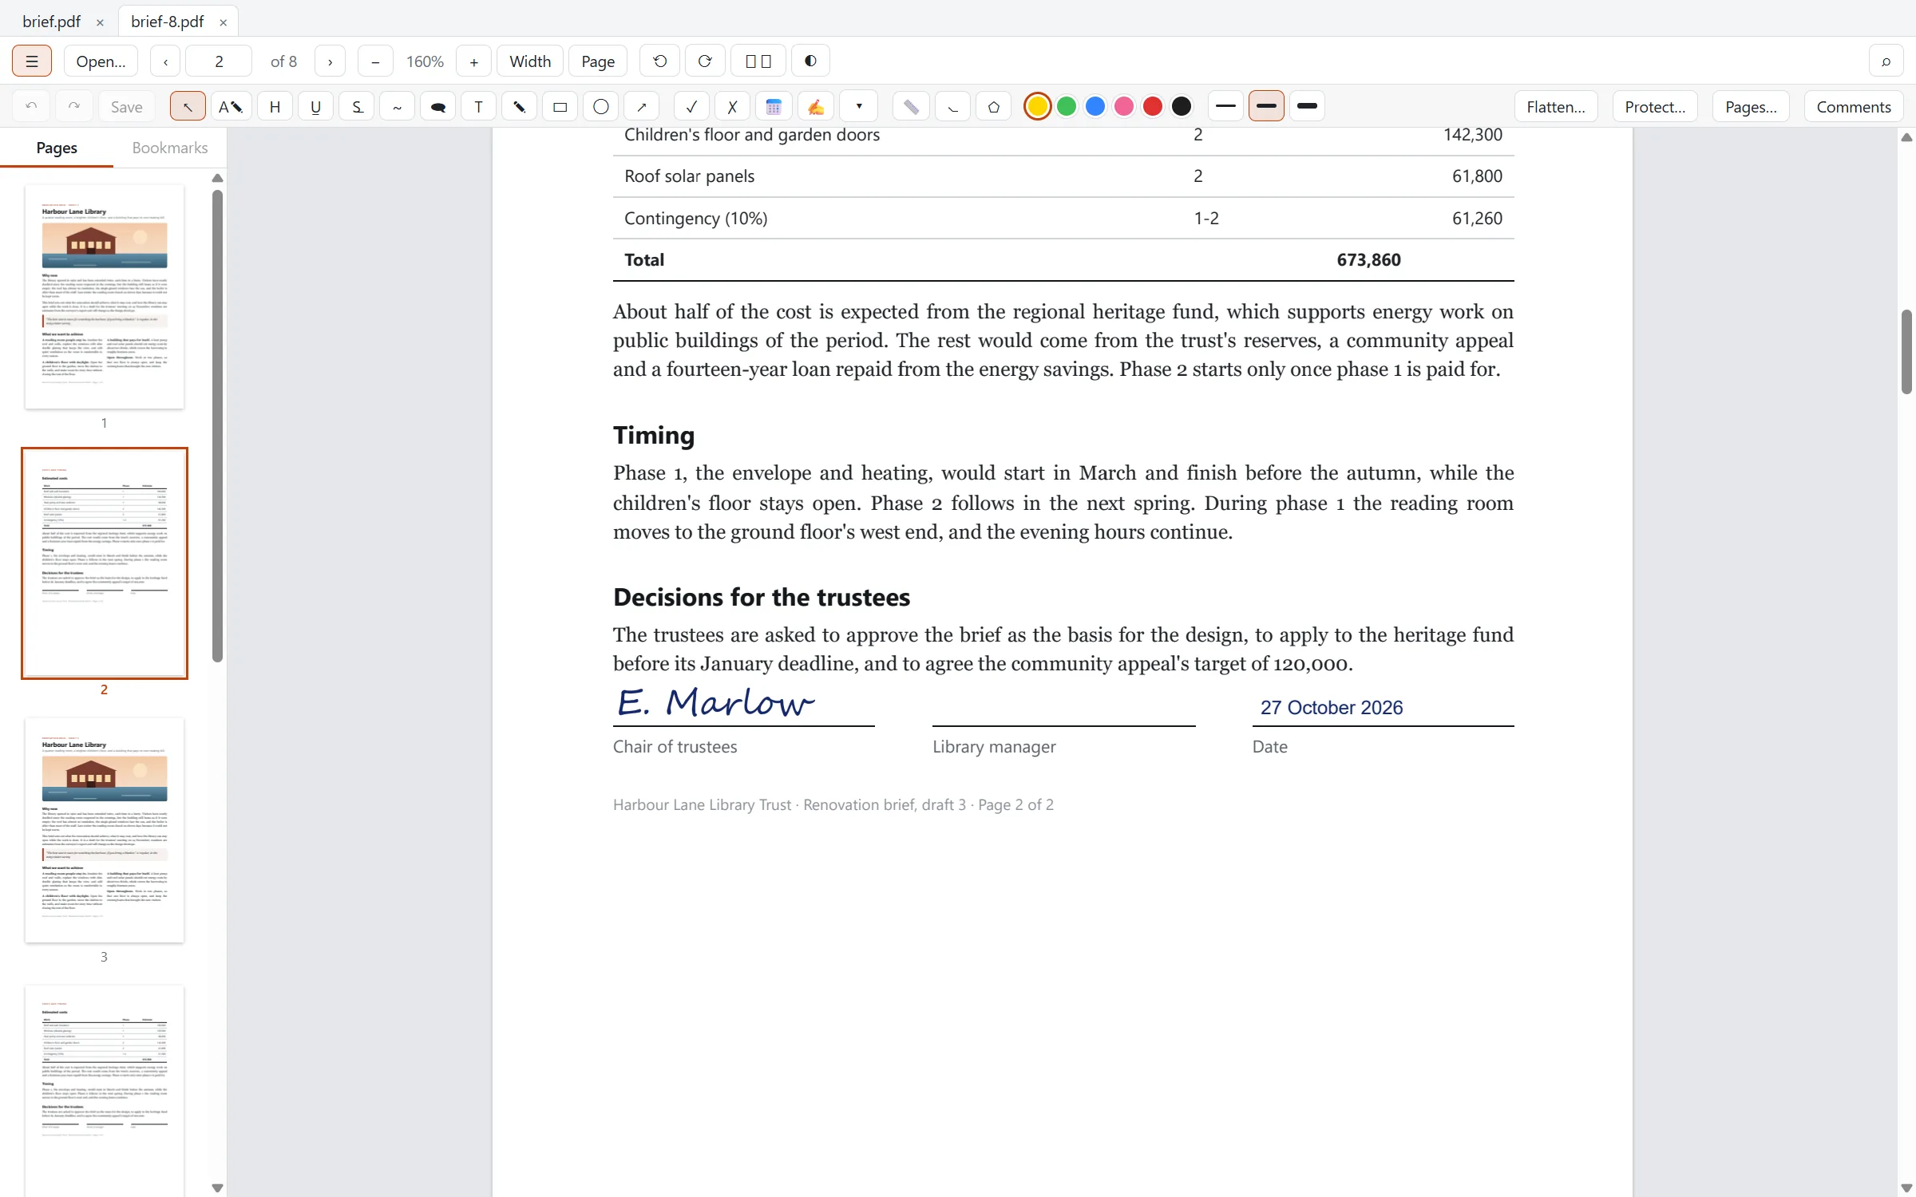The height and width of the screenshot is (1197, 1916).
Task: Toggle two-page spread view
Action: pyautogui.click(x=758, y=61)
